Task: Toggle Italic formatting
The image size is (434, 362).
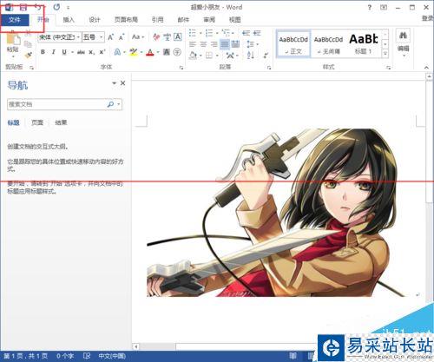Action: (x=53, y=52)
